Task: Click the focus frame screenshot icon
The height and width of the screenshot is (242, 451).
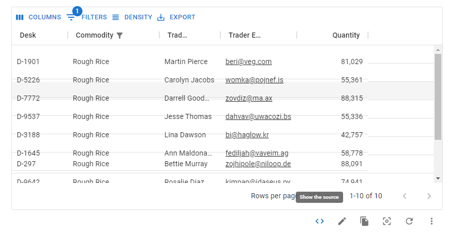Action: click(x=387, y=221)
